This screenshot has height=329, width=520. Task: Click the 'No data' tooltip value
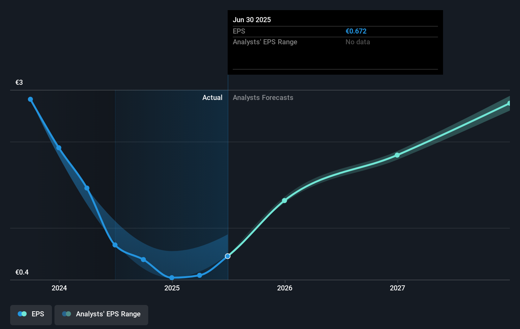(358, 42)
